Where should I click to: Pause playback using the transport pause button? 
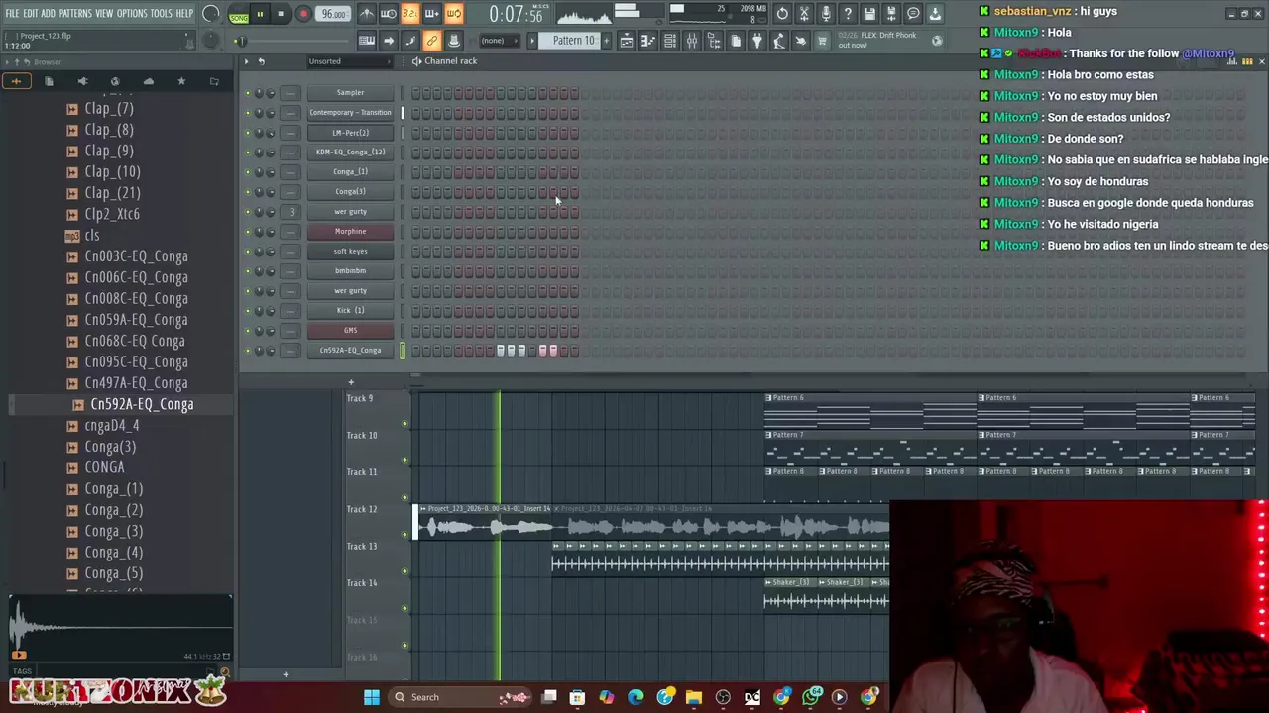(260, 14)
